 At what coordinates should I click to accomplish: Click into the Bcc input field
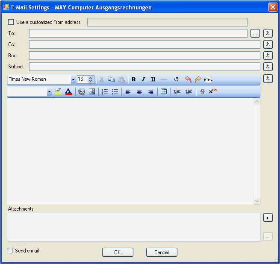(x=144, y=56)
